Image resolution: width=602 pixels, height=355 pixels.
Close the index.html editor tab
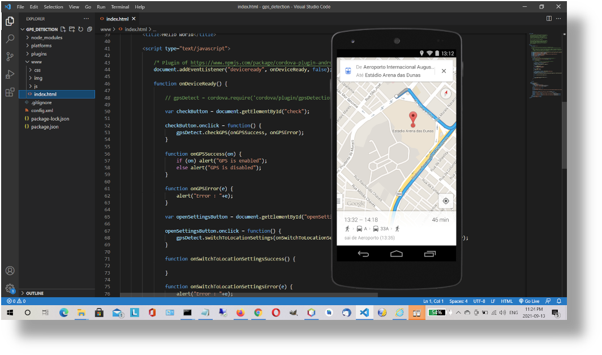tap(134, 19)
